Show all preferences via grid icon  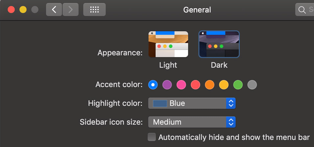point(95,10)
